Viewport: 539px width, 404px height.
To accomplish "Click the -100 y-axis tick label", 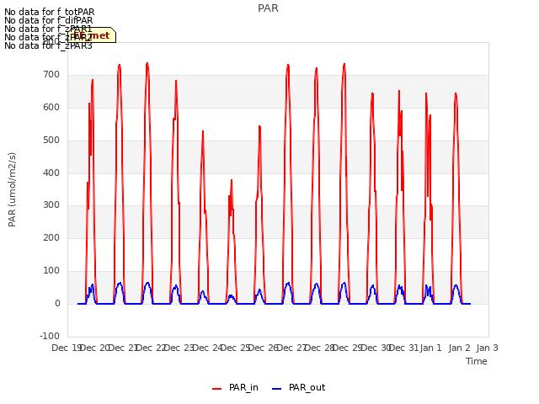I will [x=50, y=337].
